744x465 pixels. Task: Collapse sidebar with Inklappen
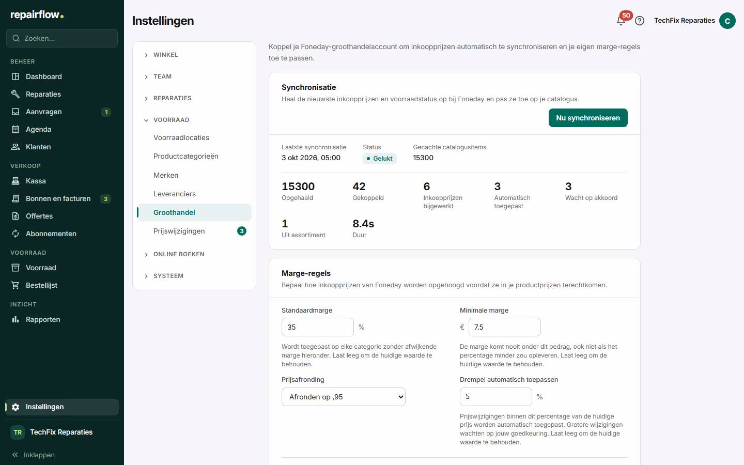click(34, 455)
